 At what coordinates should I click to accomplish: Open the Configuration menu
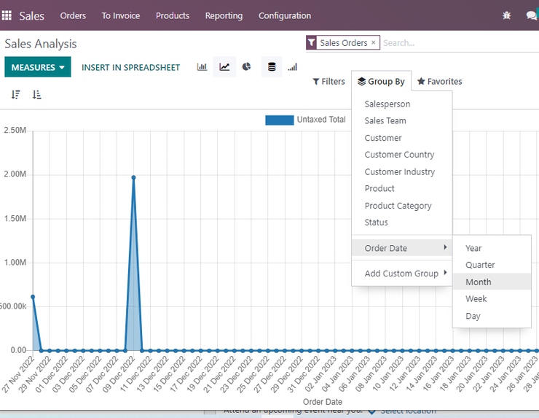point(285,16)
